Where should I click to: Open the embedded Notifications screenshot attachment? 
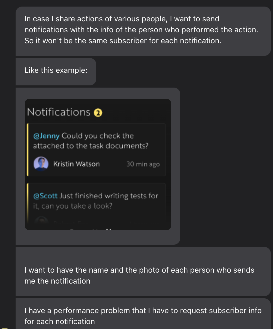[98, 164]
